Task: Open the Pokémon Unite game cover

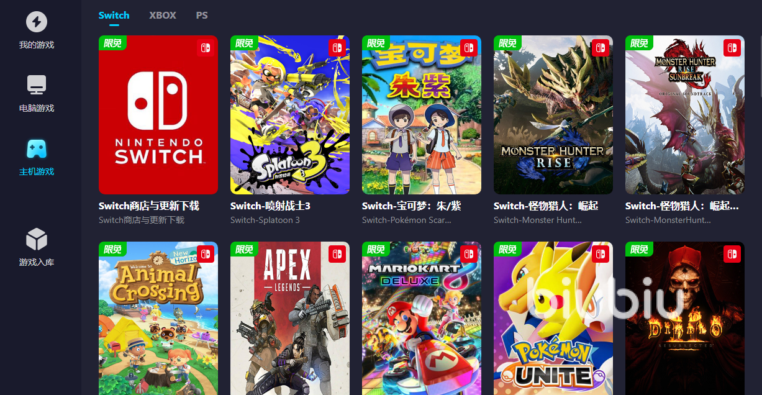Action: click(553, 318)
